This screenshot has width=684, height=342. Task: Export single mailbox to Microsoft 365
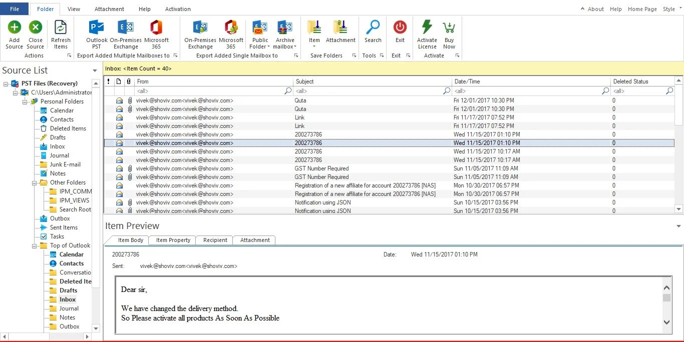[231, 34]
